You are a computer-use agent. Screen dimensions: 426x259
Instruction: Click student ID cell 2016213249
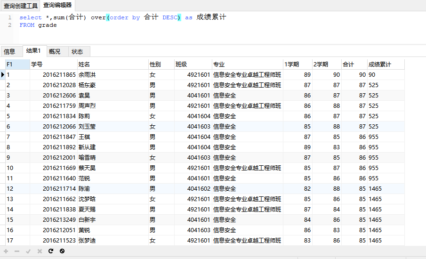point(54,219)
